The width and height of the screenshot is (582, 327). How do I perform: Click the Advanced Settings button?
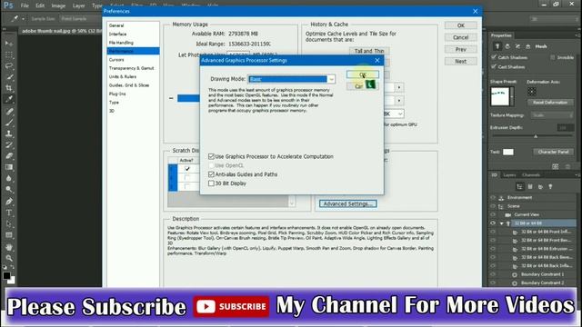point(347,203)
